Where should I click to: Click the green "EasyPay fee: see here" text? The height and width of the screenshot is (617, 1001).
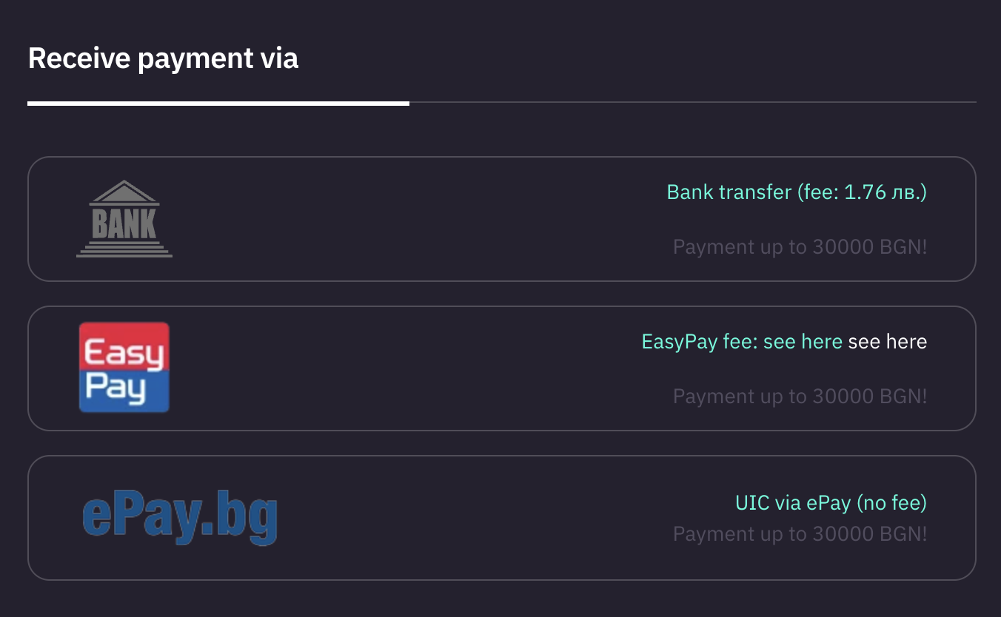[741, 342]
